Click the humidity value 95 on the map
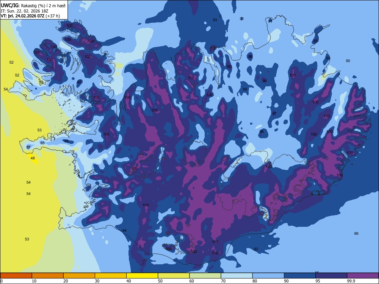Image resolution: width=379 pixels, height=284 pixels. (x=66, y=141)
